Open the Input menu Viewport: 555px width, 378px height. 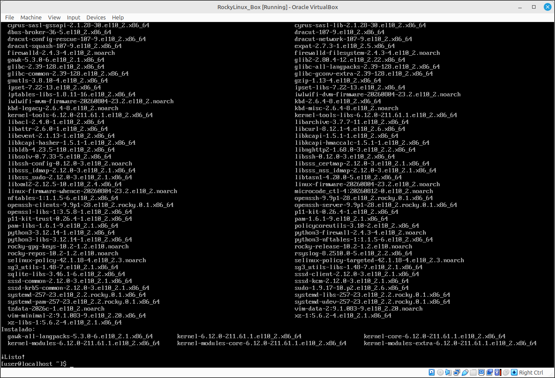pos(73,17)
